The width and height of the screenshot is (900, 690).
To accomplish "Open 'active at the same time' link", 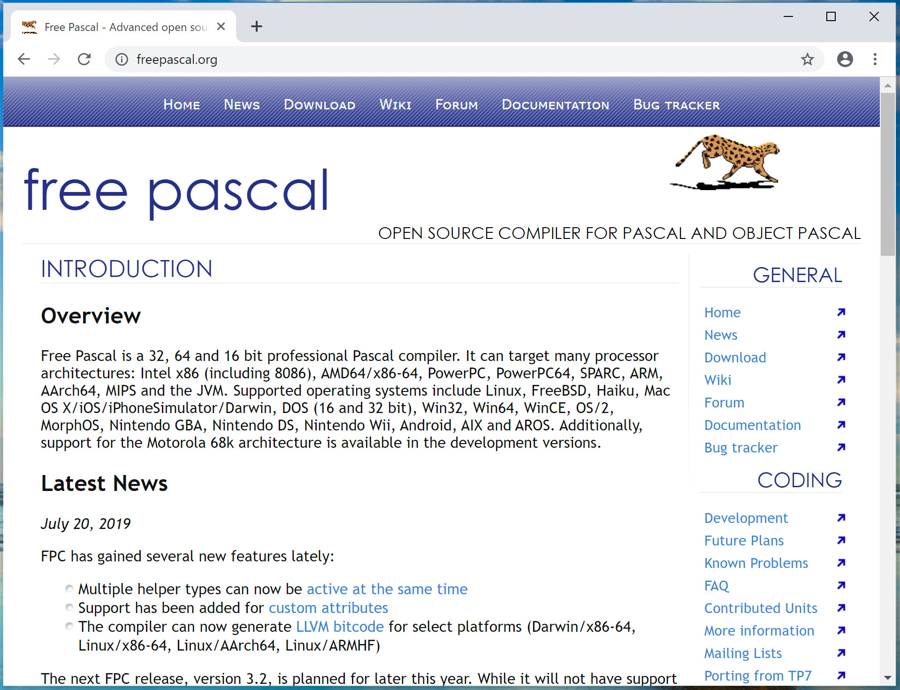I will tap(387, 589).
